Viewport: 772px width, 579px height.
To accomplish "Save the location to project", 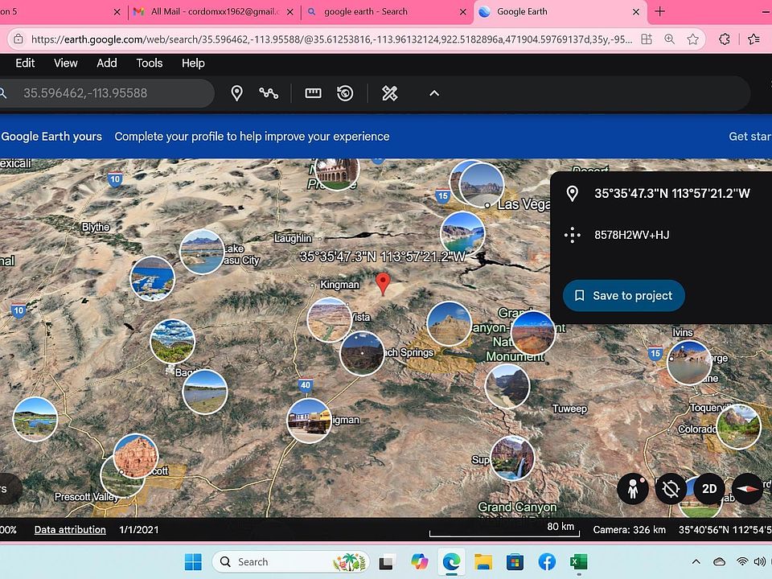I will coord(624,295).
